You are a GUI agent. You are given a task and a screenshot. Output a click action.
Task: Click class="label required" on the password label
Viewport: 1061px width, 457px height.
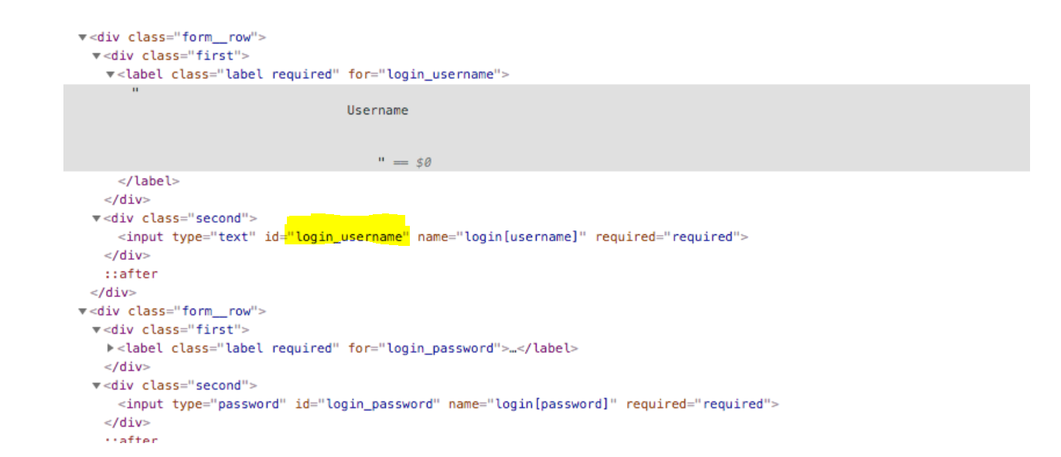(255, 348)
